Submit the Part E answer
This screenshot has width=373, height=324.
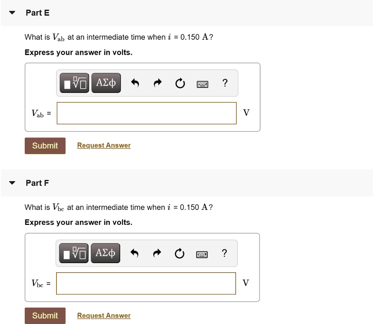pos(45,145)
